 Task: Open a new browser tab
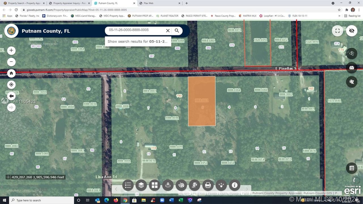click(186, 3)
